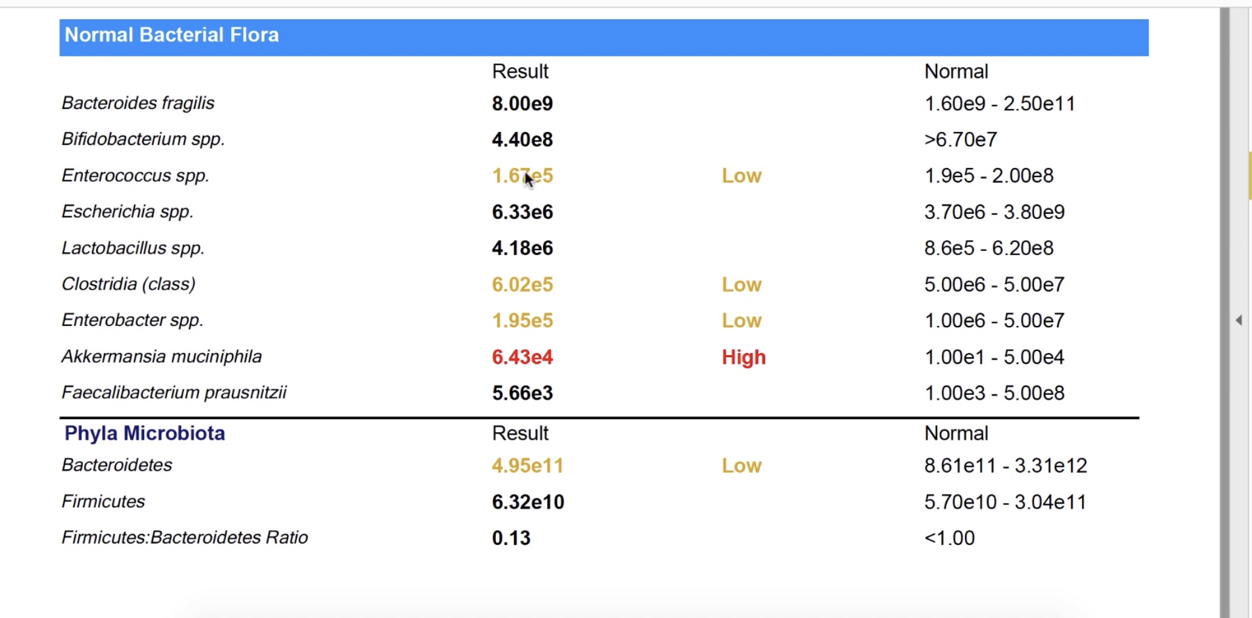The height and width of the screenshot is (618, 1252).
Task: Click the yellow marker on right edge
Action: [1250, 175]
